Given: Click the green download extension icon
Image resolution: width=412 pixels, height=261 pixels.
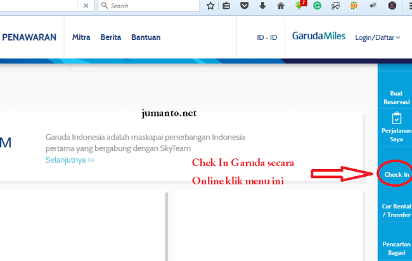Looking at the screenshot, I should pos(300,5).
